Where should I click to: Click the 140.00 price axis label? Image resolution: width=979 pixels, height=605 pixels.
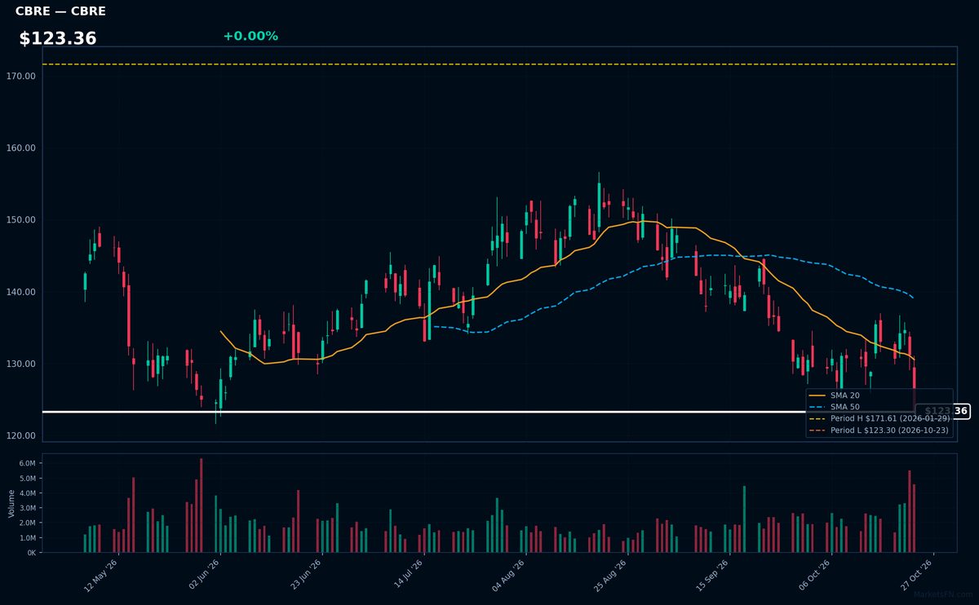[x=22, y=292]
